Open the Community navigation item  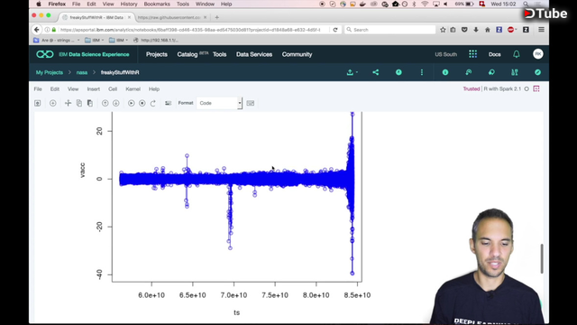pos(297,54)
